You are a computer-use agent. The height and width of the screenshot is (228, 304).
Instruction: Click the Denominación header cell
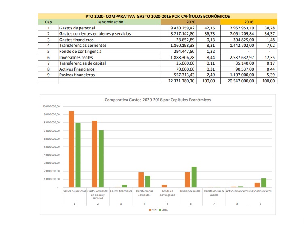[109, 22]
